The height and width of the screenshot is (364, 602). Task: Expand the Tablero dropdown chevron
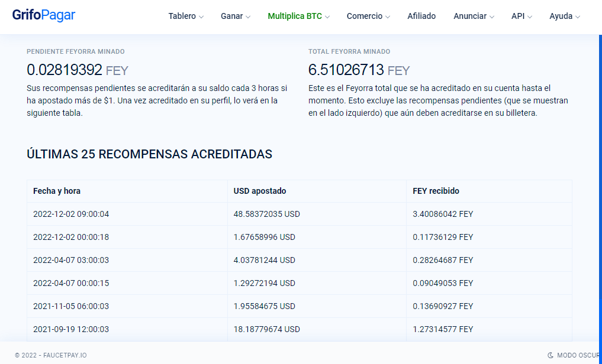(x=201, y=17)
